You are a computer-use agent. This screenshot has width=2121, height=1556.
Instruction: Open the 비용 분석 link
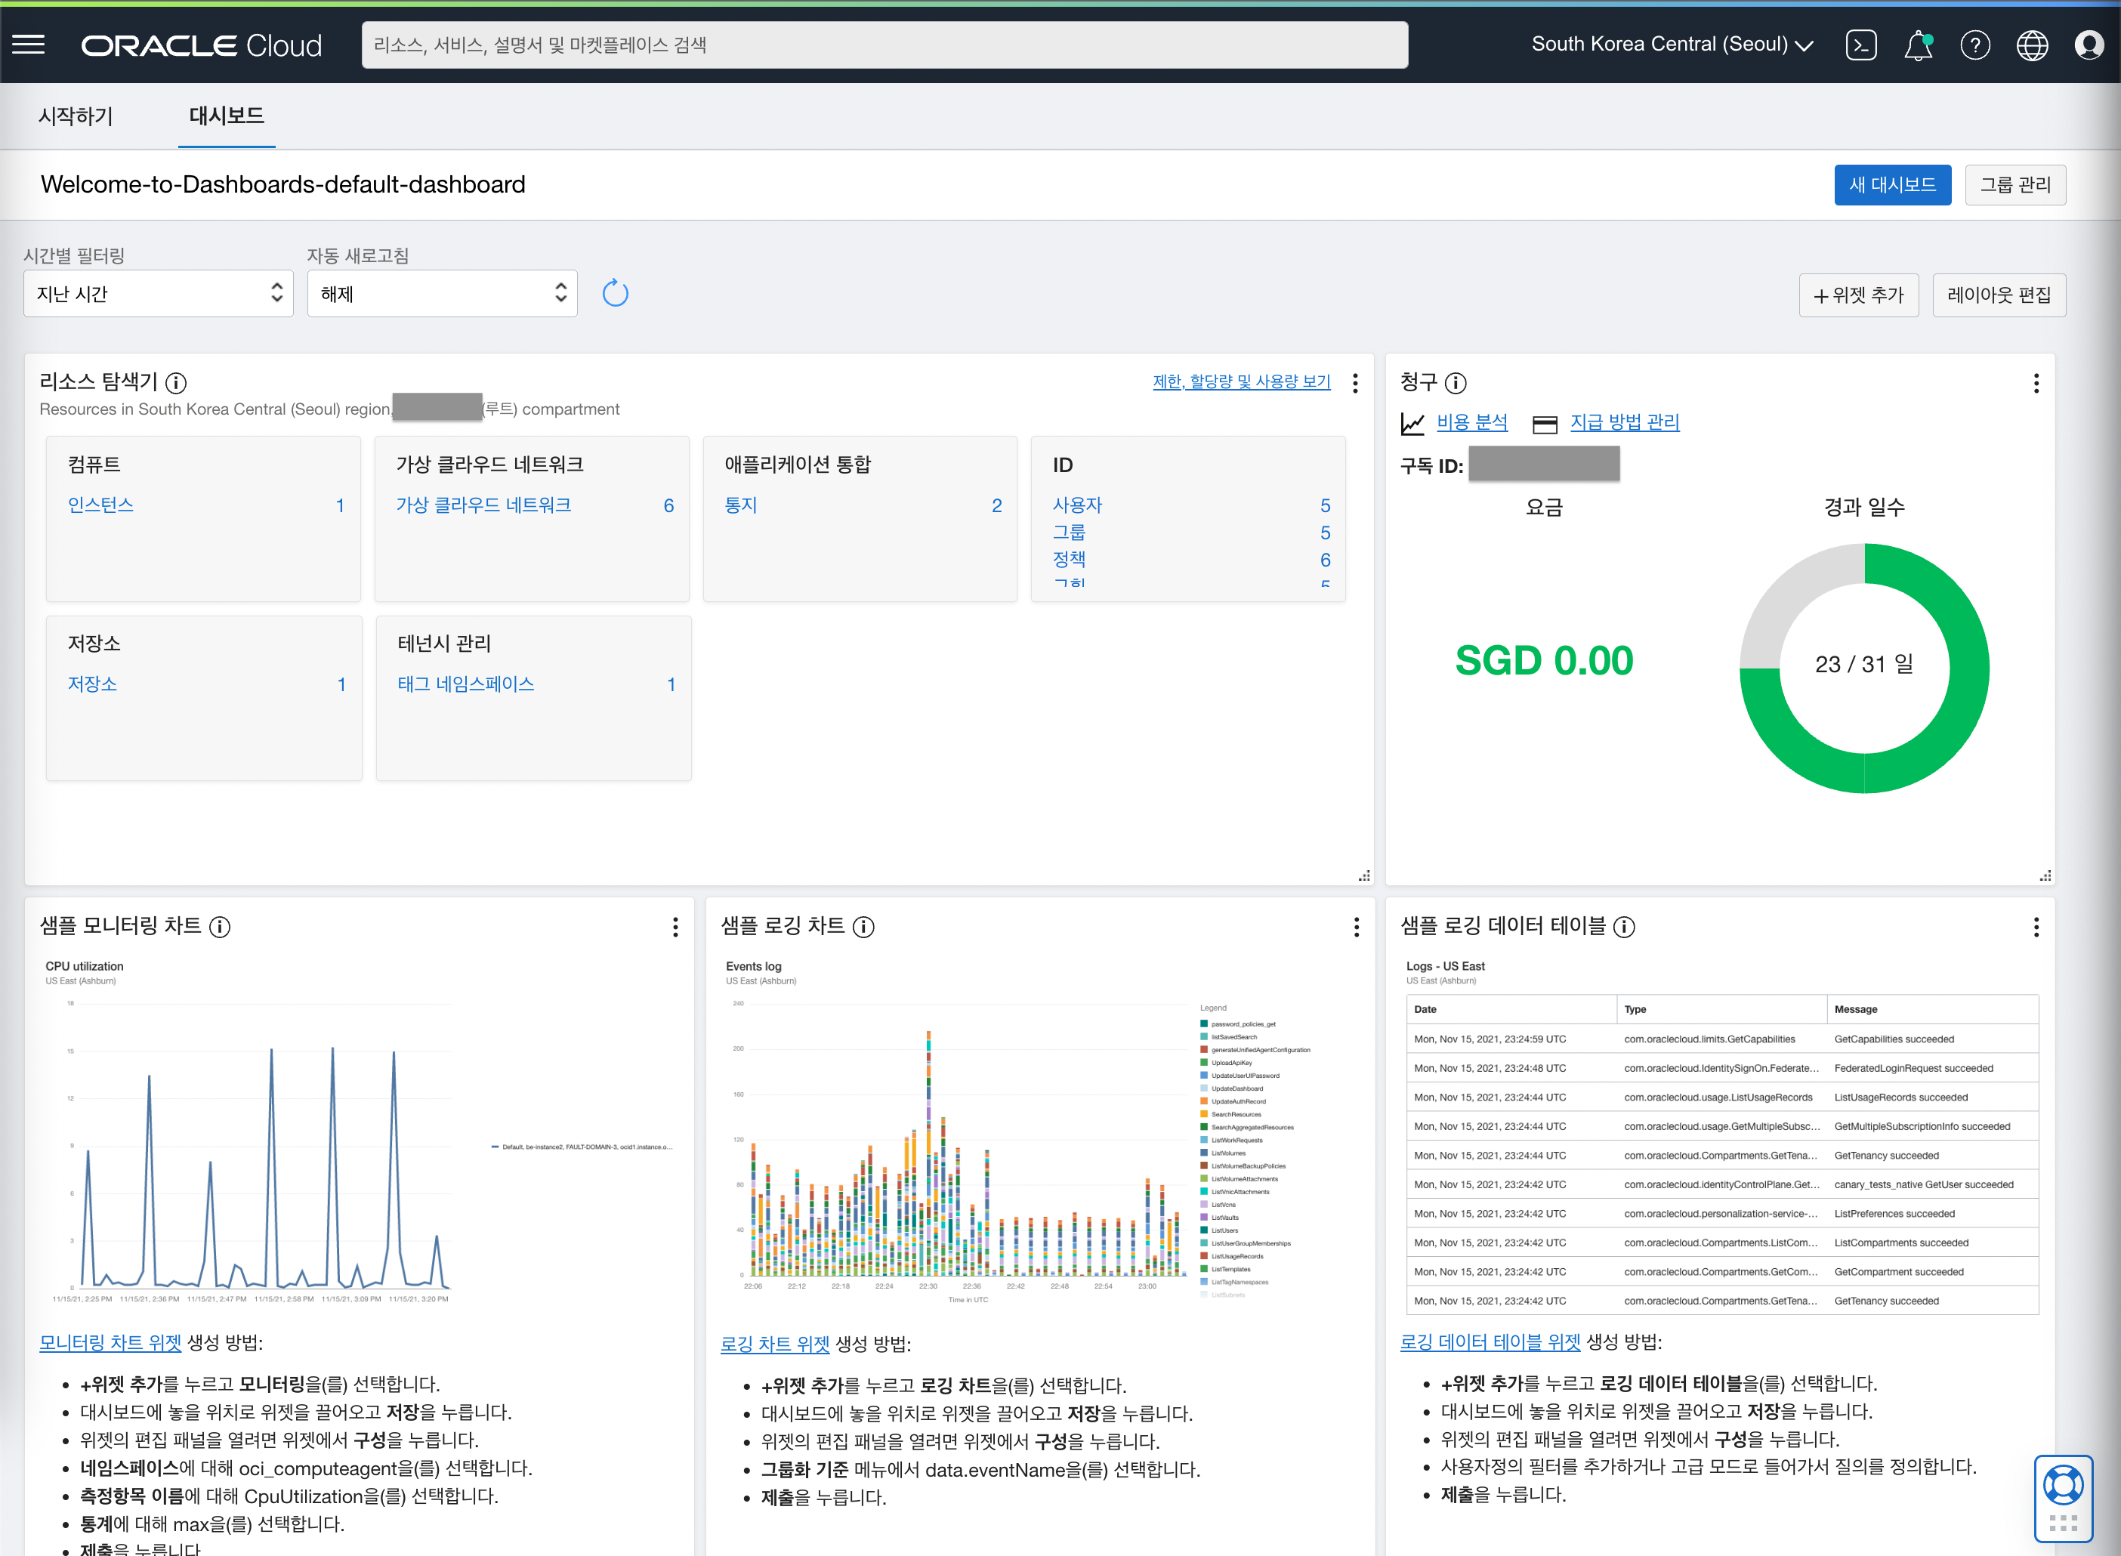(x=1472, y=423)
